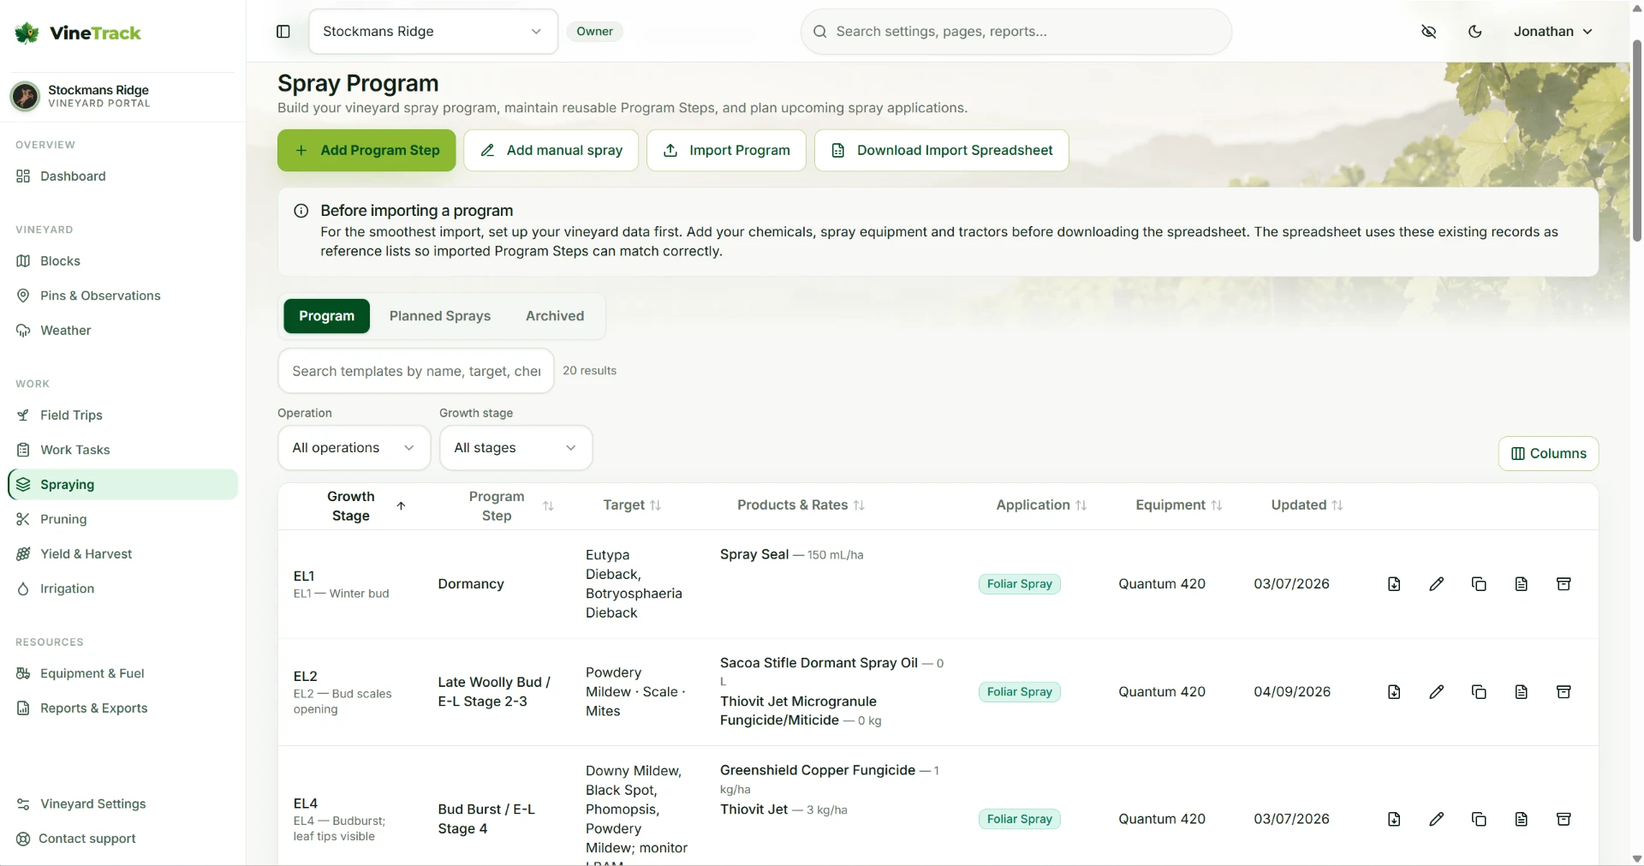The height and width of the screenshot is (866, 1644).
Task: Click edit pencil for Bud Burst row
Action: click(x=1437, y=820)
